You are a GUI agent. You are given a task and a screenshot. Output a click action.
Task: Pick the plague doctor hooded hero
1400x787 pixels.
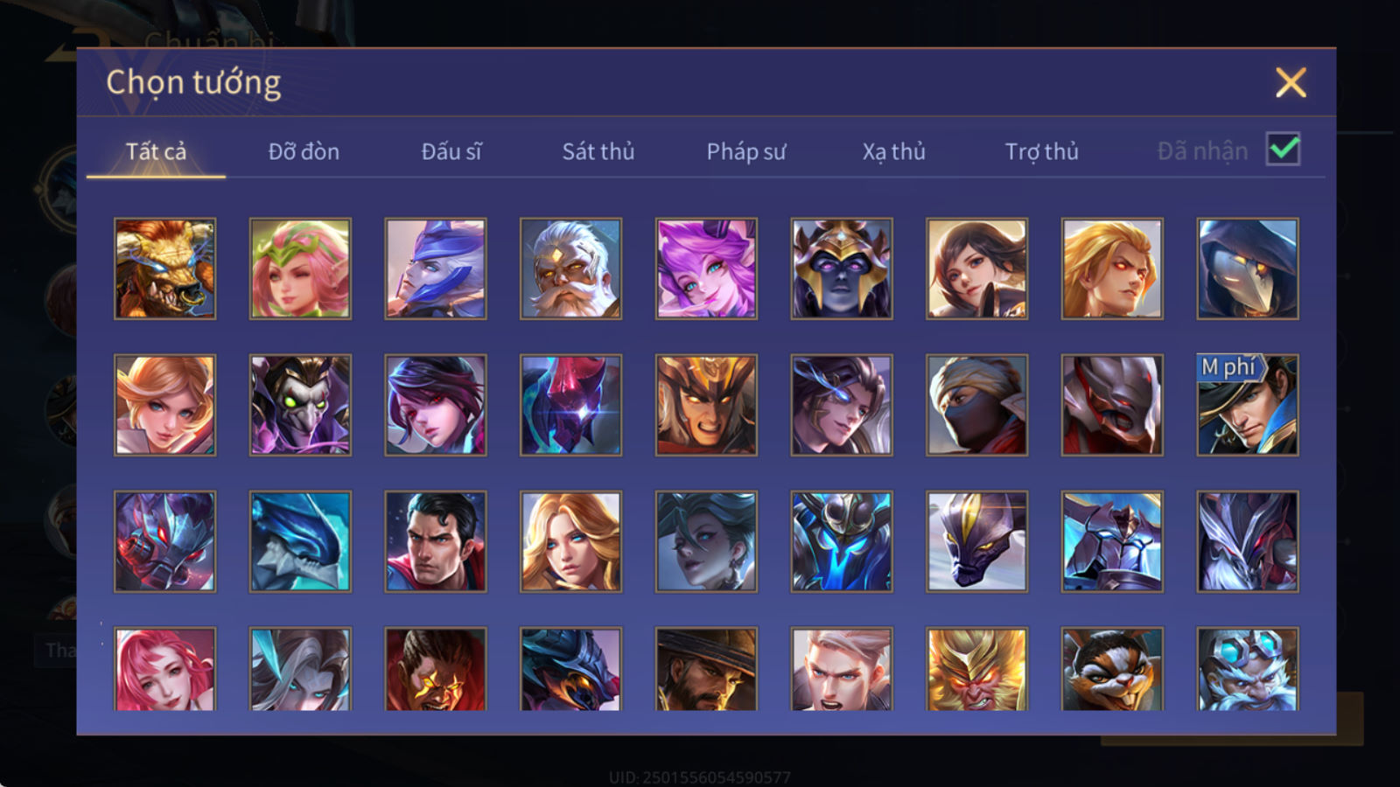click(1247, 268)
